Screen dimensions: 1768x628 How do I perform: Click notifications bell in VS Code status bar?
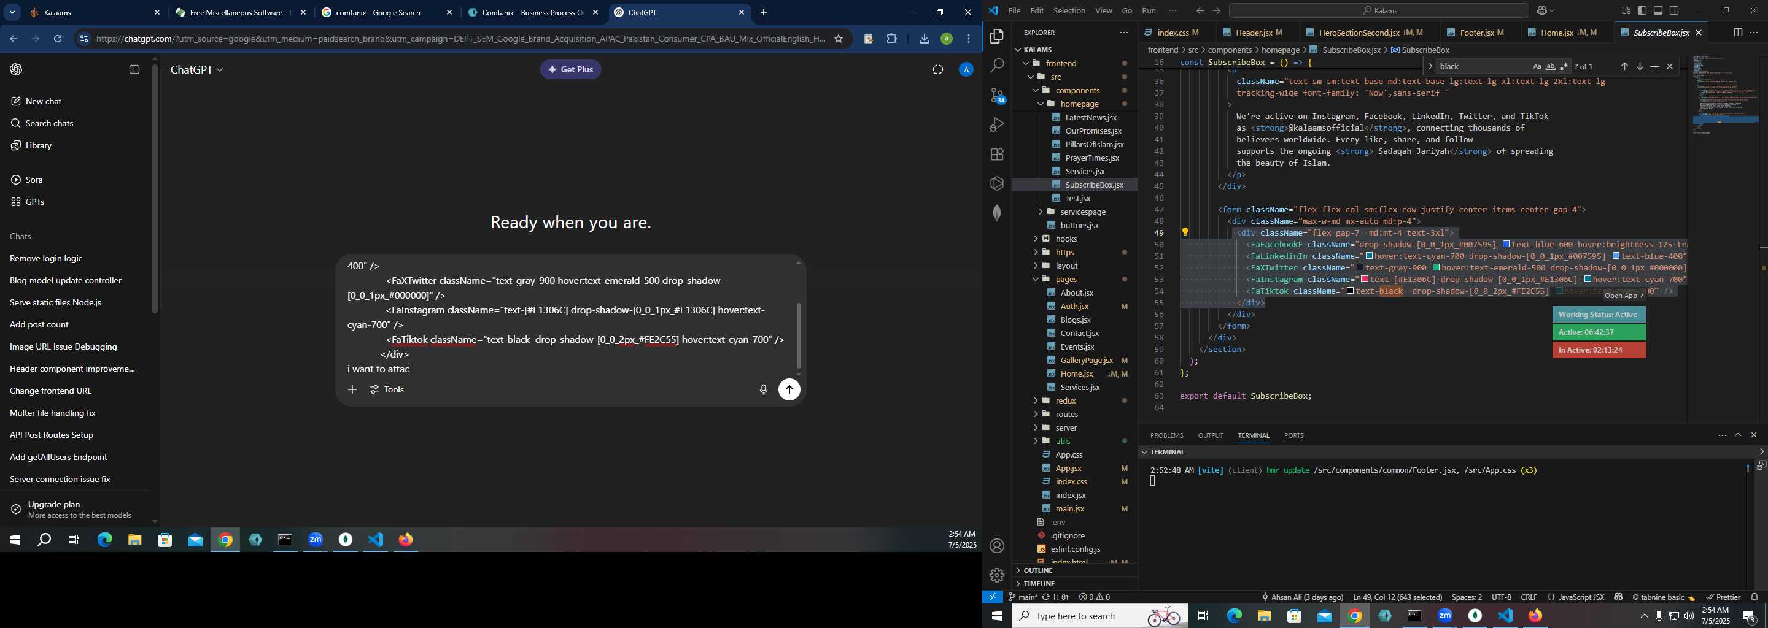coord(1754,597)
